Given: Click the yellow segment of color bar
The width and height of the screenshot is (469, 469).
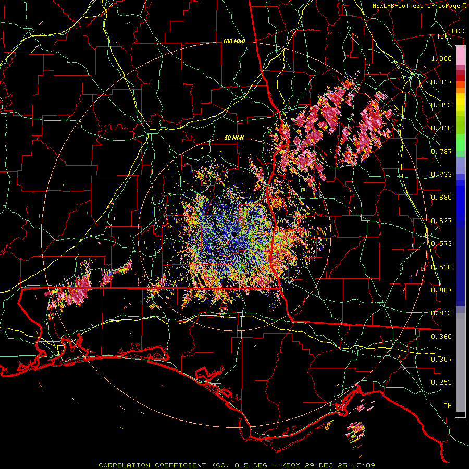Looking at the screenshot, I should pos(460,103).
